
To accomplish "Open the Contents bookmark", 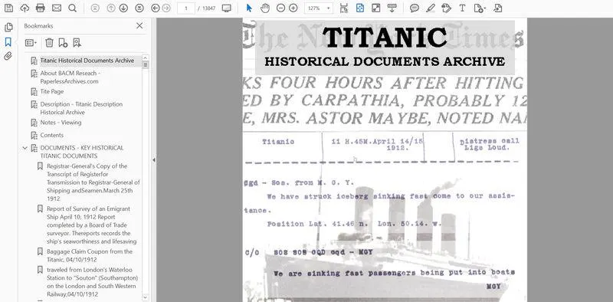I will pyautogui.click(x=51, y=135).
